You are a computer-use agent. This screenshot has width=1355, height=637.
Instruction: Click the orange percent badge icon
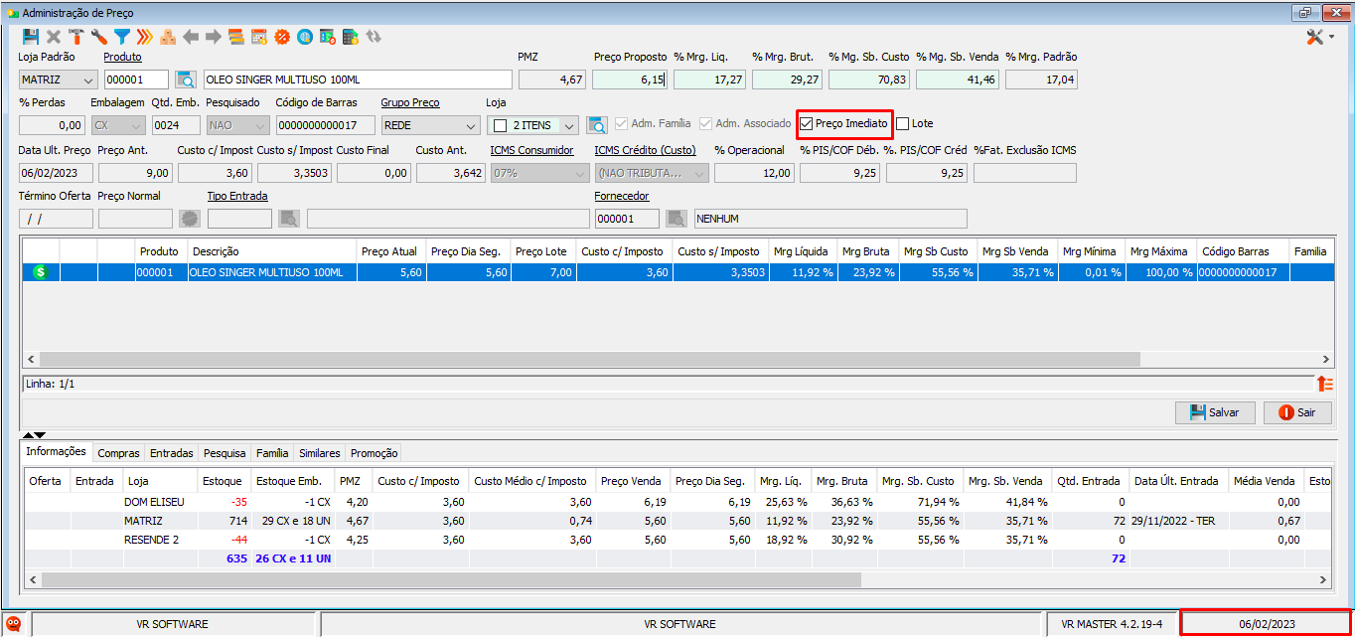pos(282,37)
